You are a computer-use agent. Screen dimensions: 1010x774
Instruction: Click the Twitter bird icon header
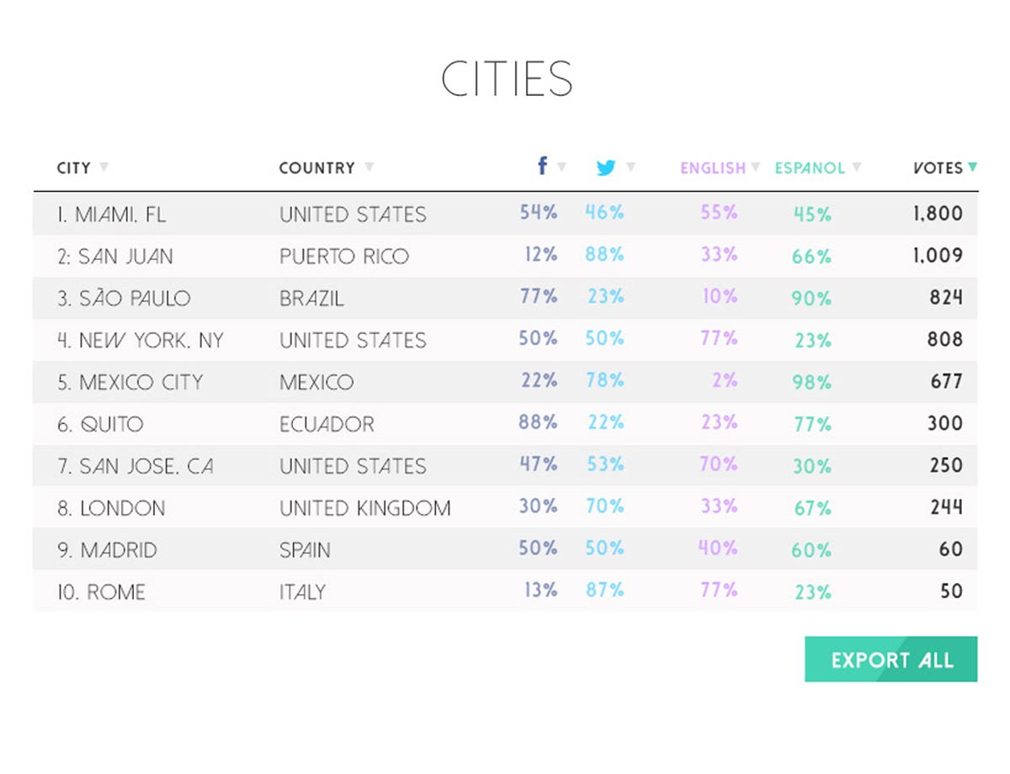point(606,167)
